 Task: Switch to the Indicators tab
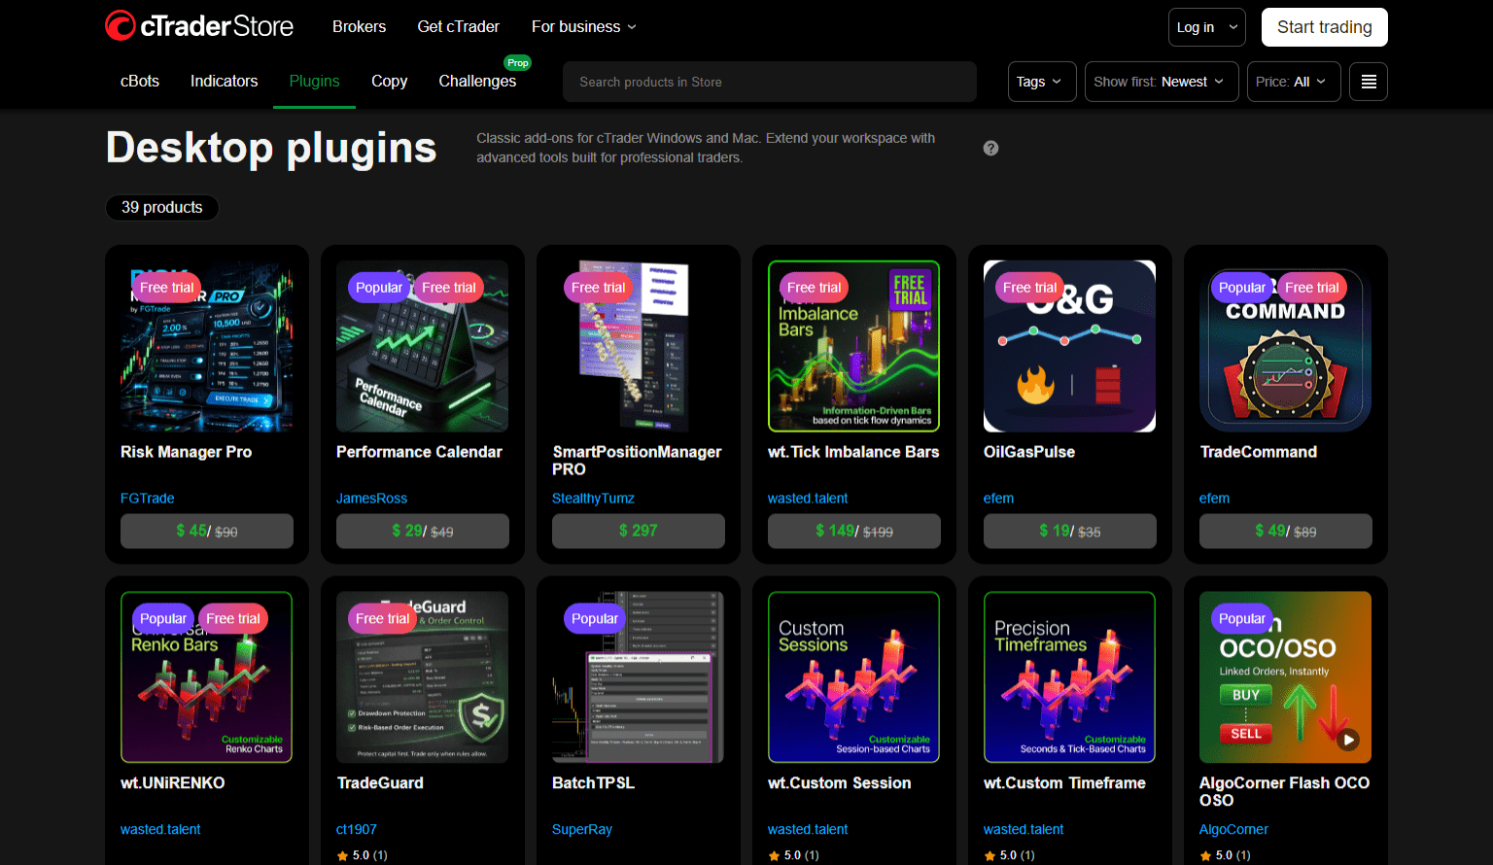[x=224, y=81]
